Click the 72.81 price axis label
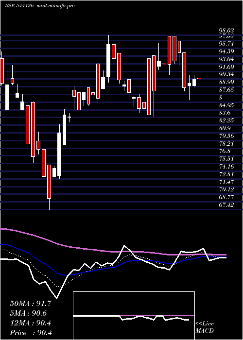 tap(226, 174)
